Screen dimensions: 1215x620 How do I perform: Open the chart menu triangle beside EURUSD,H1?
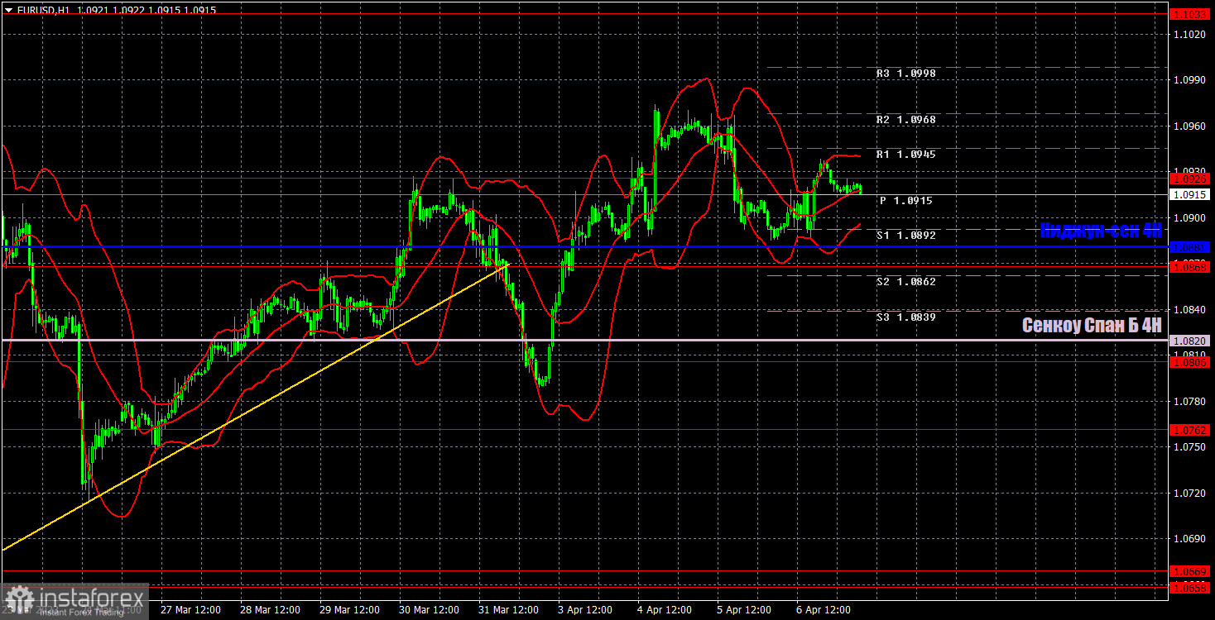click(x=9, y=10)
